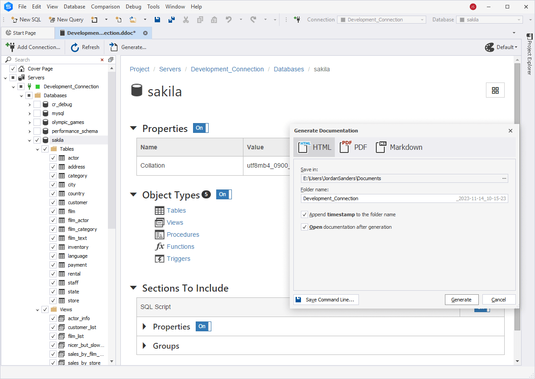The height and width of the screenshot is (379, 535).
Task: Uncheck Append timestamp to folder name
Action: 305,214
